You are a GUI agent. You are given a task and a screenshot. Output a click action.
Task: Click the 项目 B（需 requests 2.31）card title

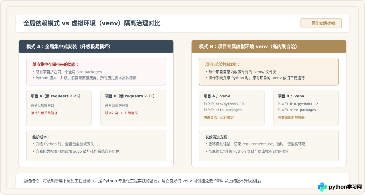click(130, 96)
